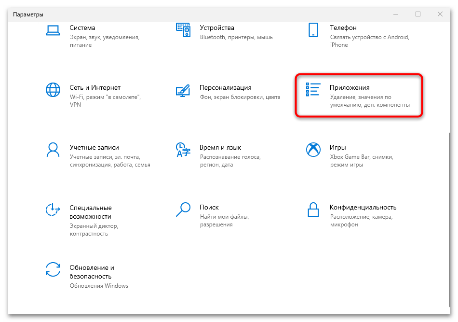
Task: Click the 'Bluetooth, принтеры, мышь' description
Action: (x=236, y=37)
